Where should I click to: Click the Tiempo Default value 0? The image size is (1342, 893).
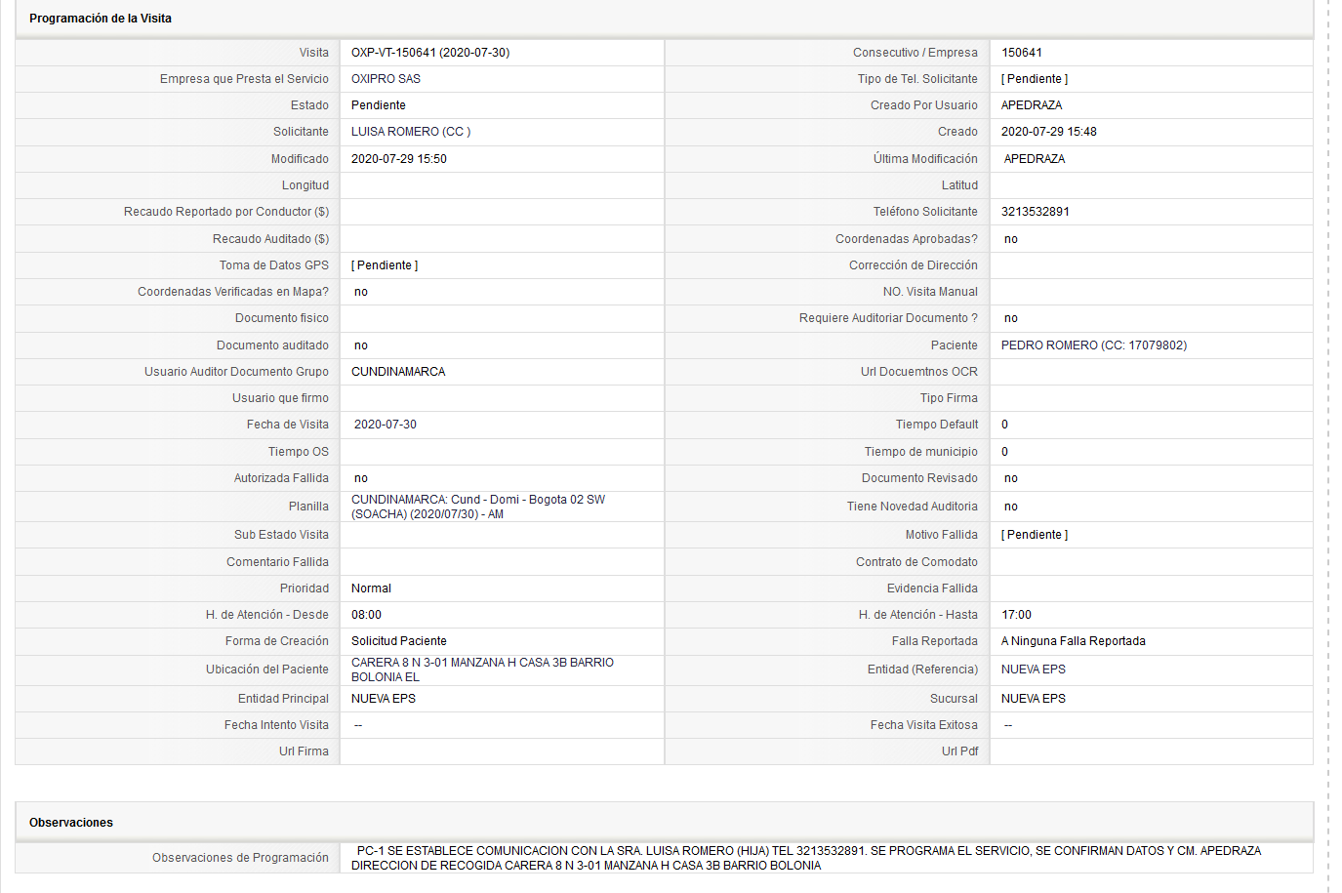coord(1005,425)
